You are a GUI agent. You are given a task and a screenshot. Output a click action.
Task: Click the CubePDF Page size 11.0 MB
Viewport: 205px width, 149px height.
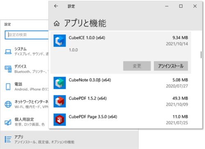point(180,117)
